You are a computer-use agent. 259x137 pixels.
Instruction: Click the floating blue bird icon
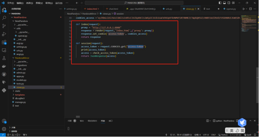[x=242, y=122]
